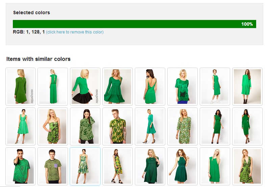Select the green top with black skirt

[x=85, y=87]
